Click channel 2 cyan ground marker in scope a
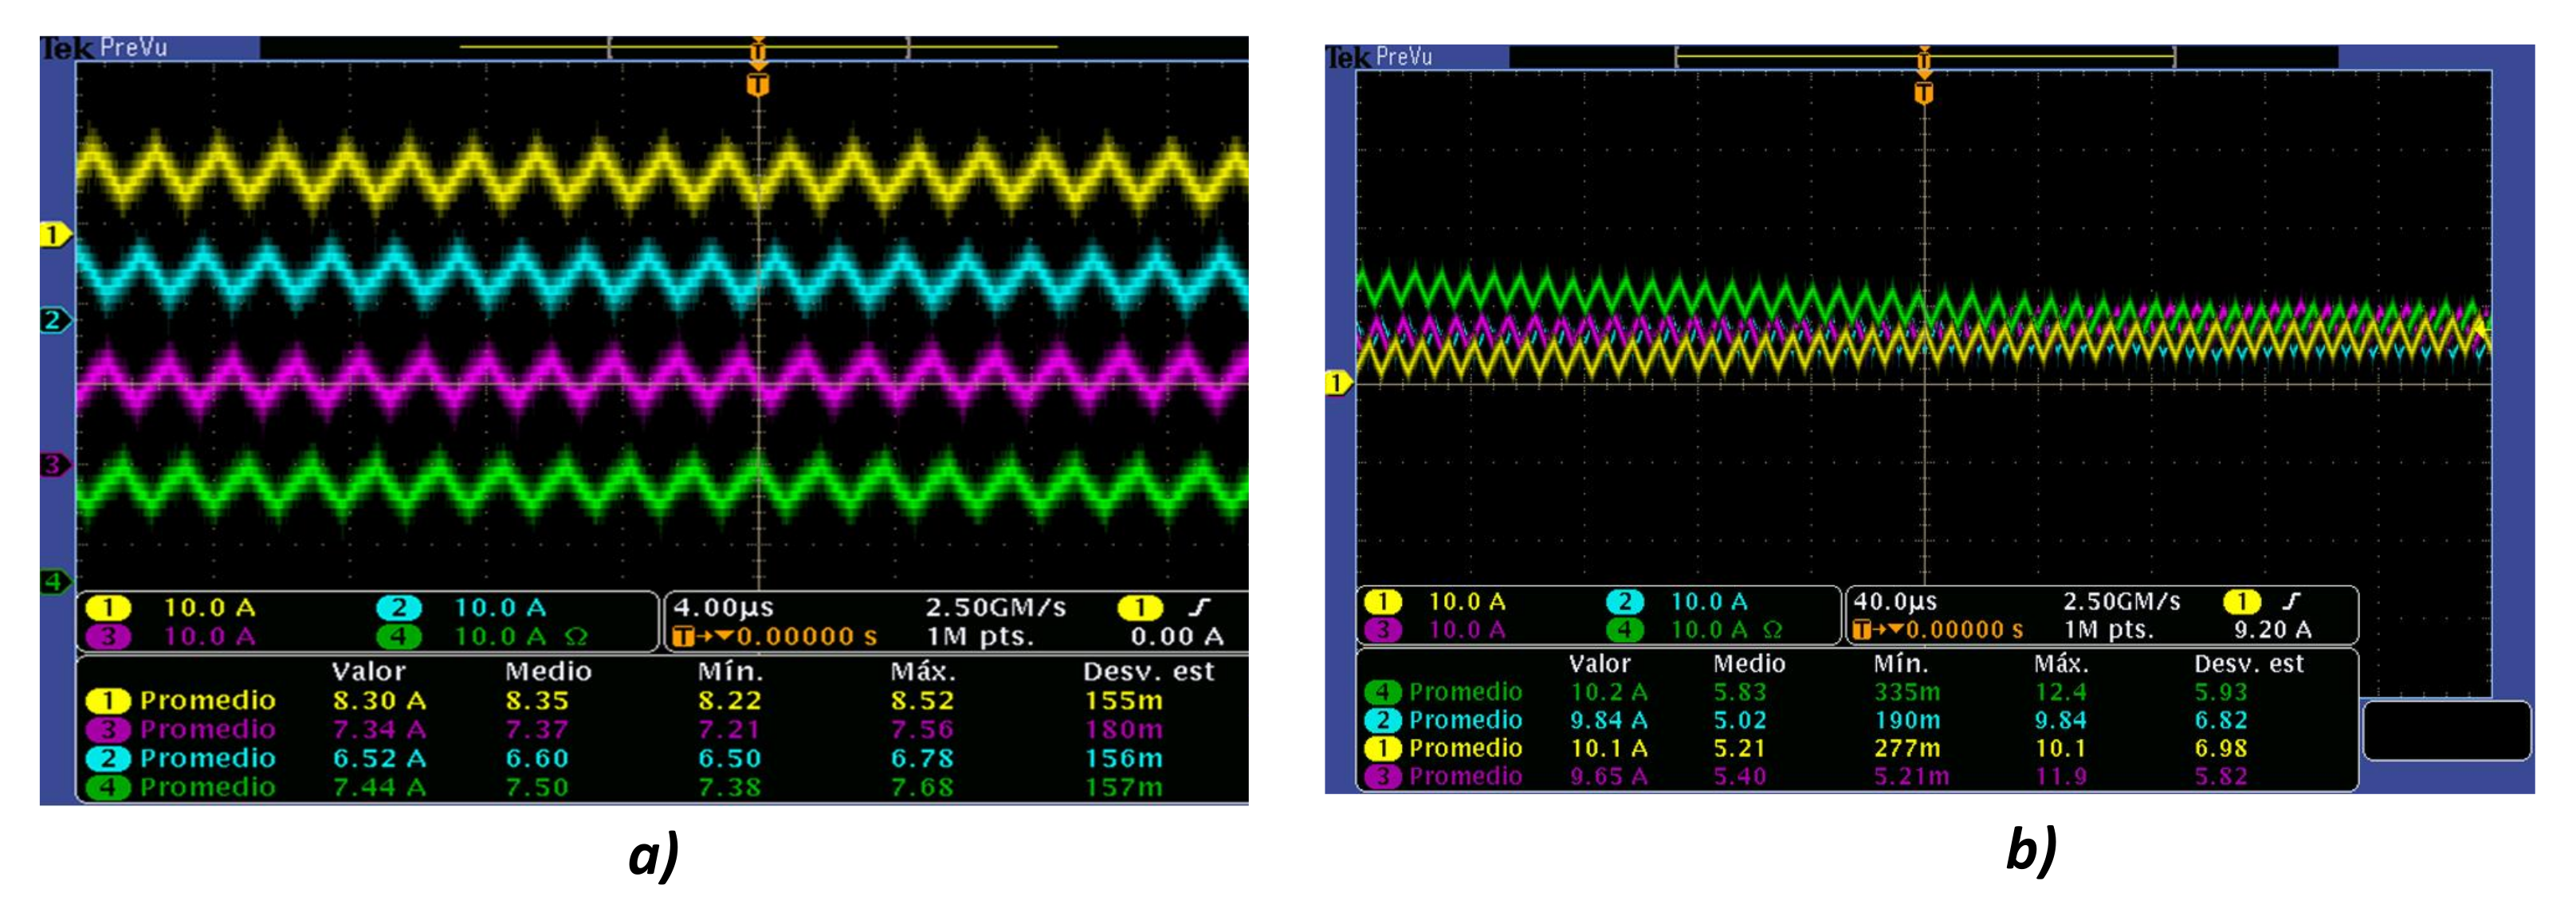The image size is (2576, 924). [x=53, y=321]
